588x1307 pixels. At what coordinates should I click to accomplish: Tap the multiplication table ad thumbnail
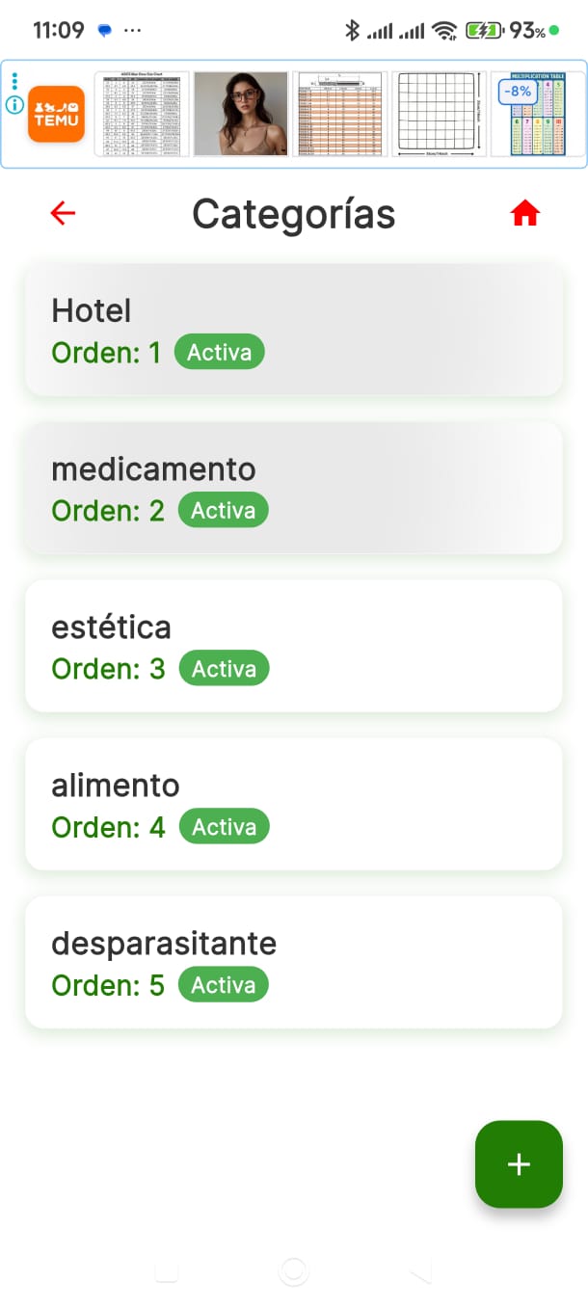tap(535, 113)
